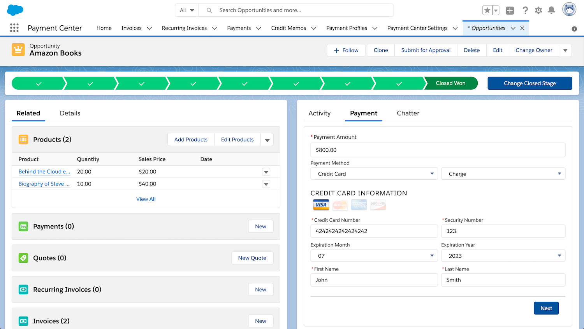
Task: Switch to the Chatter tab
Action: pos(408,113)
